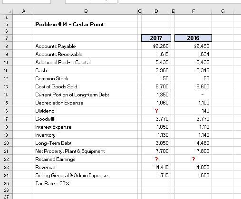241x199 pixels.
Task: Select the 2016 Accounts Payable value $2,490
Action: [x=193, y=46]
